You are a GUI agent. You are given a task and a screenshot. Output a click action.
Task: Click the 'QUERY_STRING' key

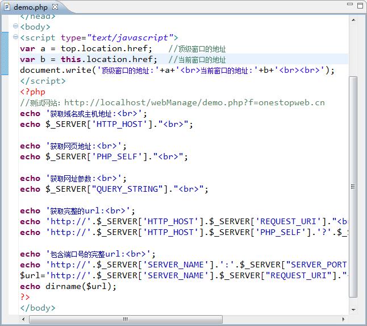click(127, 189)
